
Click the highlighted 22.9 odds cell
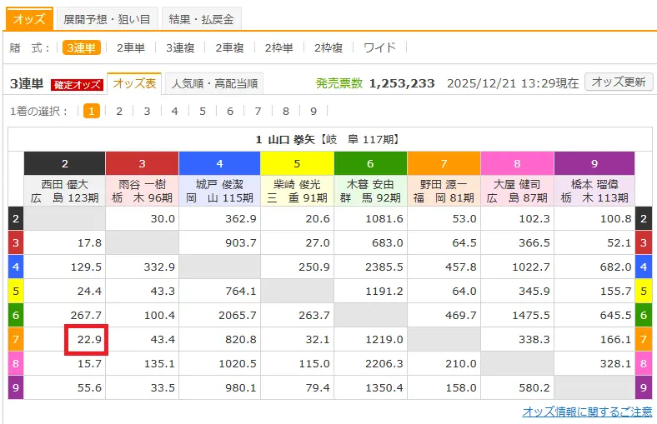tap(86, 340)
